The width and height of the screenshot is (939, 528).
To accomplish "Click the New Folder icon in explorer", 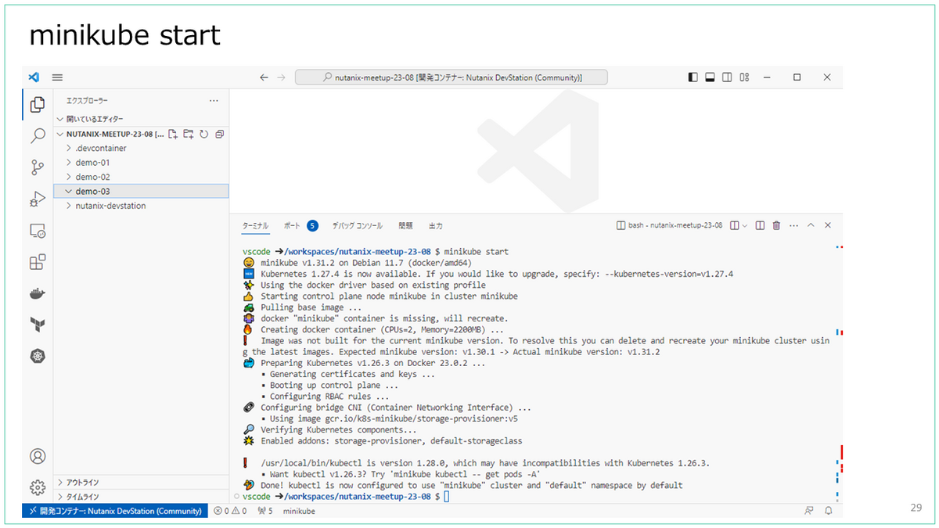I will pyautogui.click(x=189, y=134).
